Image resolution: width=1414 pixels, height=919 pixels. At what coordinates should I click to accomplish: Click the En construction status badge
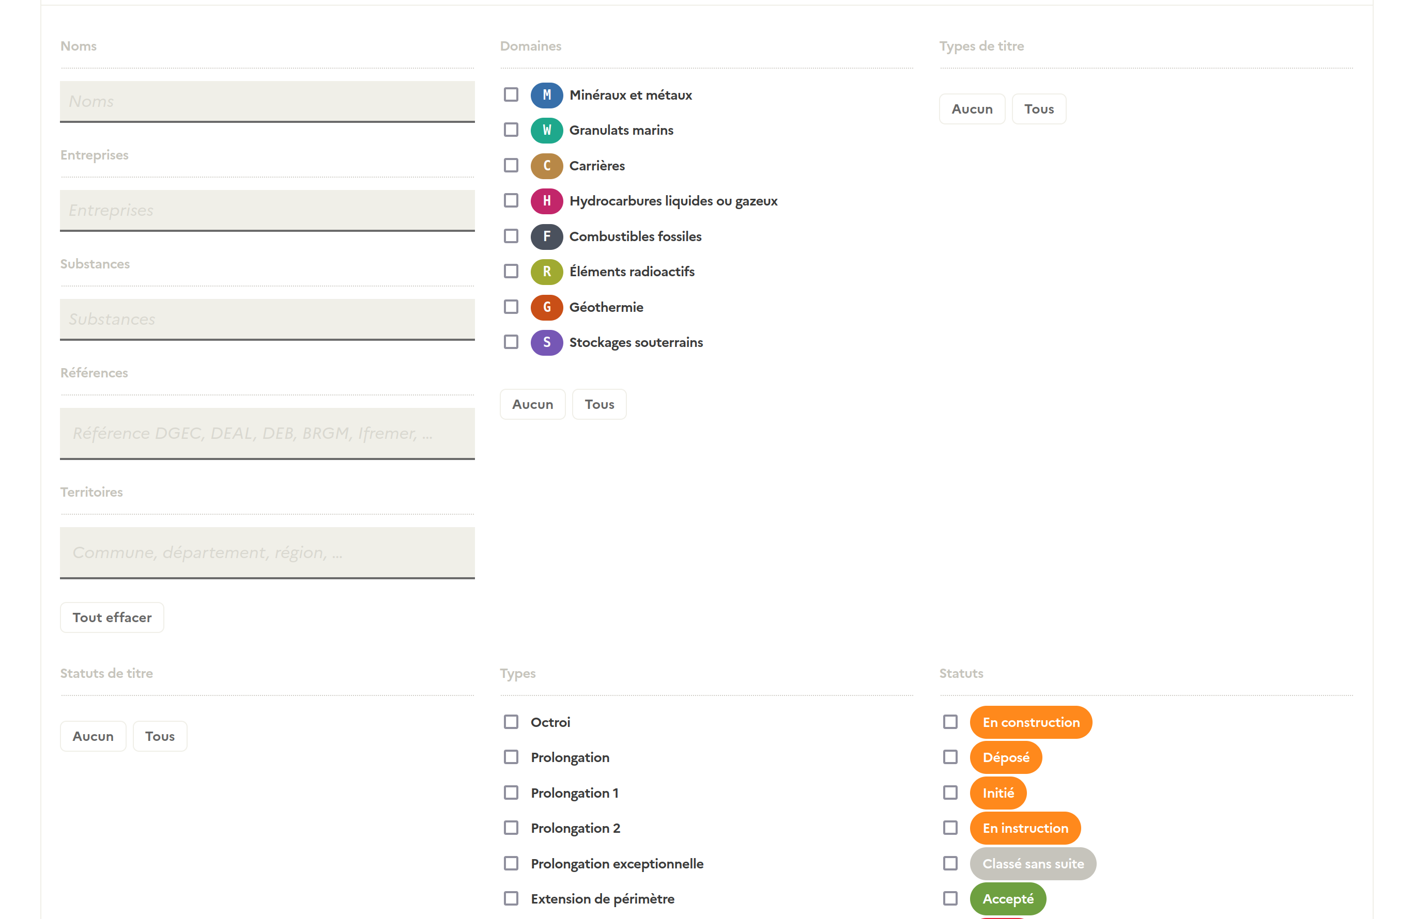coord(1030,722)
